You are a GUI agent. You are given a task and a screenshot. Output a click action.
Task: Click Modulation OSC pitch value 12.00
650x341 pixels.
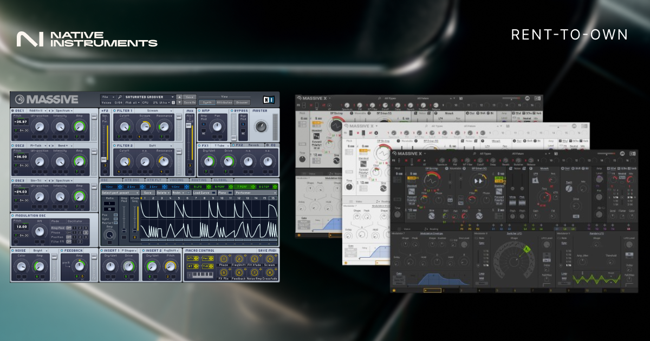click(22, 226)
